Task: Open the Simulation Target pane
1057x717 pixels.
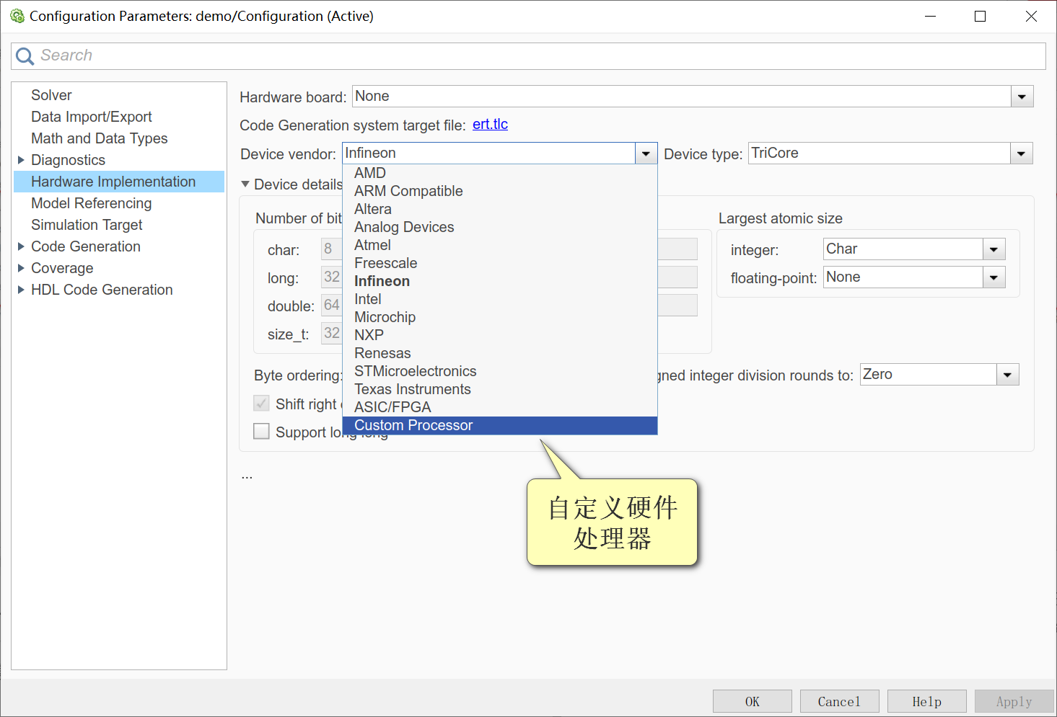Action: click(87, 225)
